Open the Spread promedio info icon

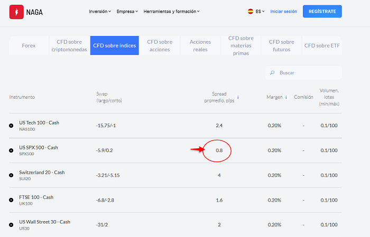tap(238, 97)
